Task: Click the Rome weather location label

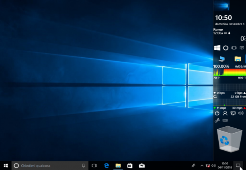Action: [218, 30]
